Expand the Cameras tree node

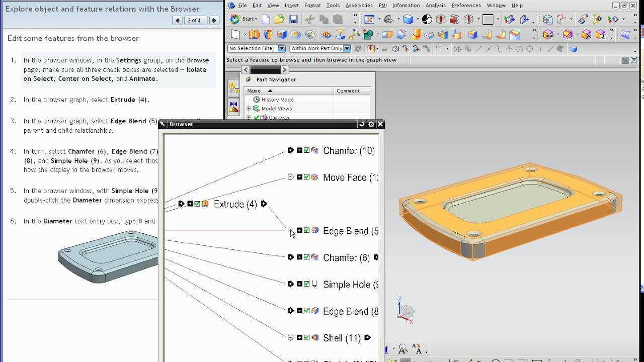pos(249,118)
